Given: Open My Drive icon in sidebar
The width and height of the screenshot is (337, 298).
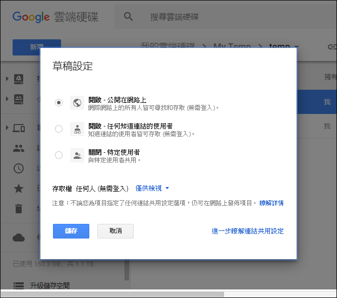Looking at the screenshot, I should (19, 79).
